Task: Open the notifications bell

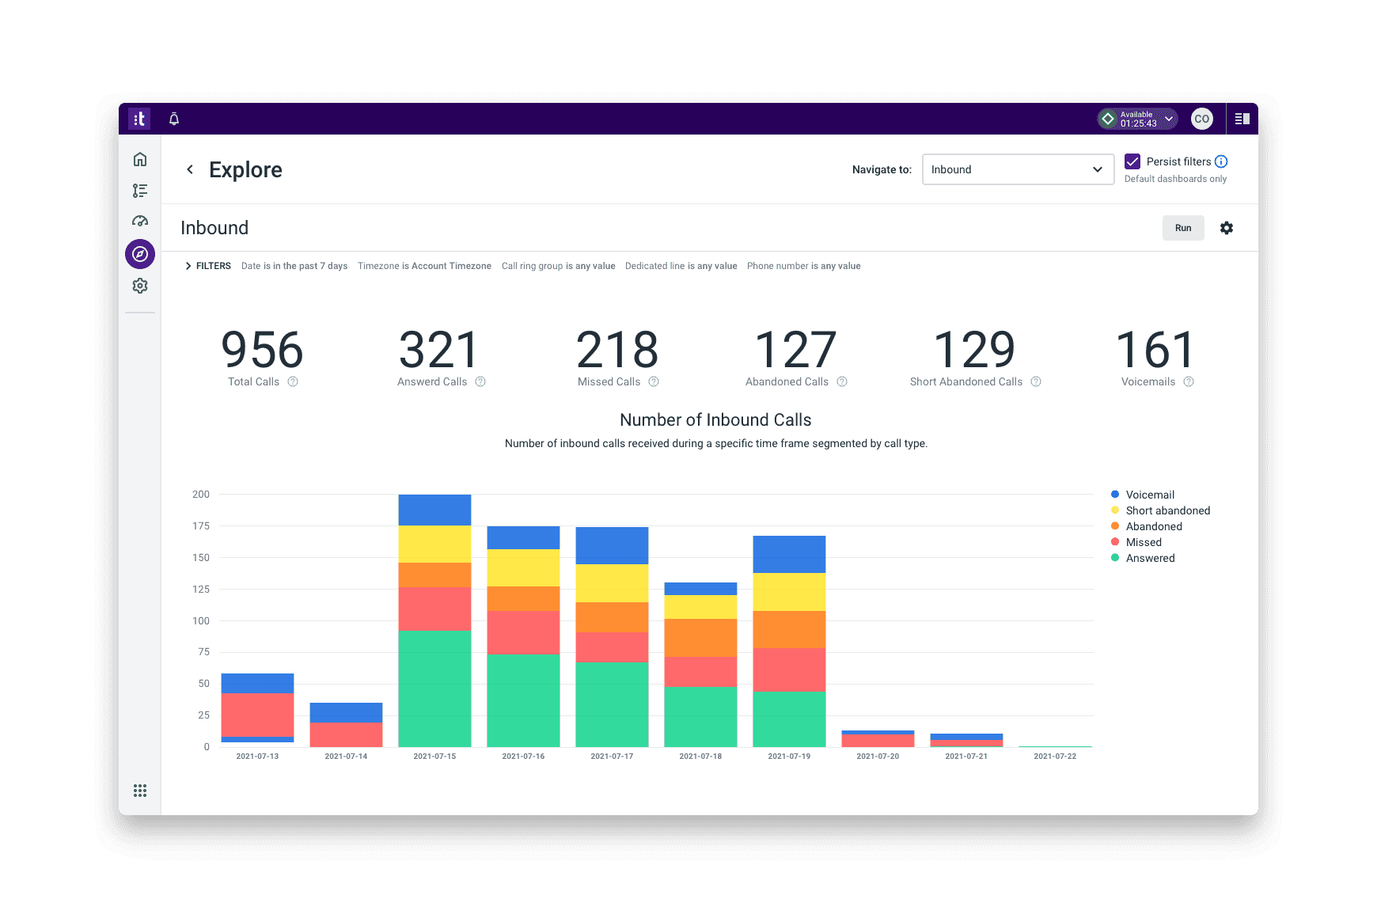Action: [174, 119]
